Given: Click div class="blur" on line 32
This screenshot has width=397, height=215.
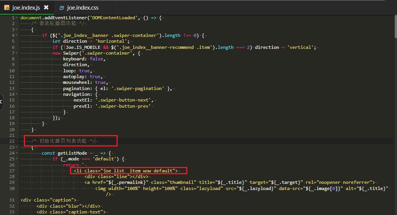Looking at the screenshot, I should coord(68,206).
